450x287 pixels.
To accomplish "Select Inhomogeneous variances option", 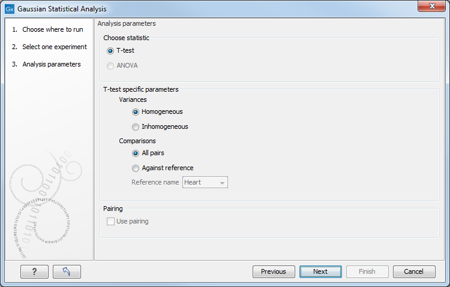I will coord(136,127).
